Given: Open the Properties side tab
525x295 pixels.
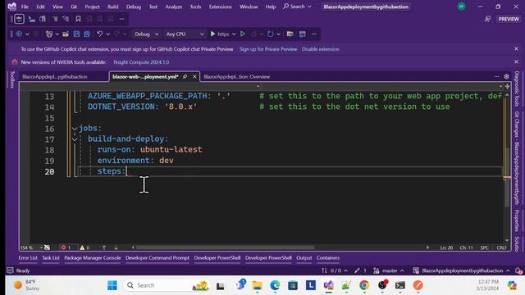Looking at the screenshot, I should 517,220.
